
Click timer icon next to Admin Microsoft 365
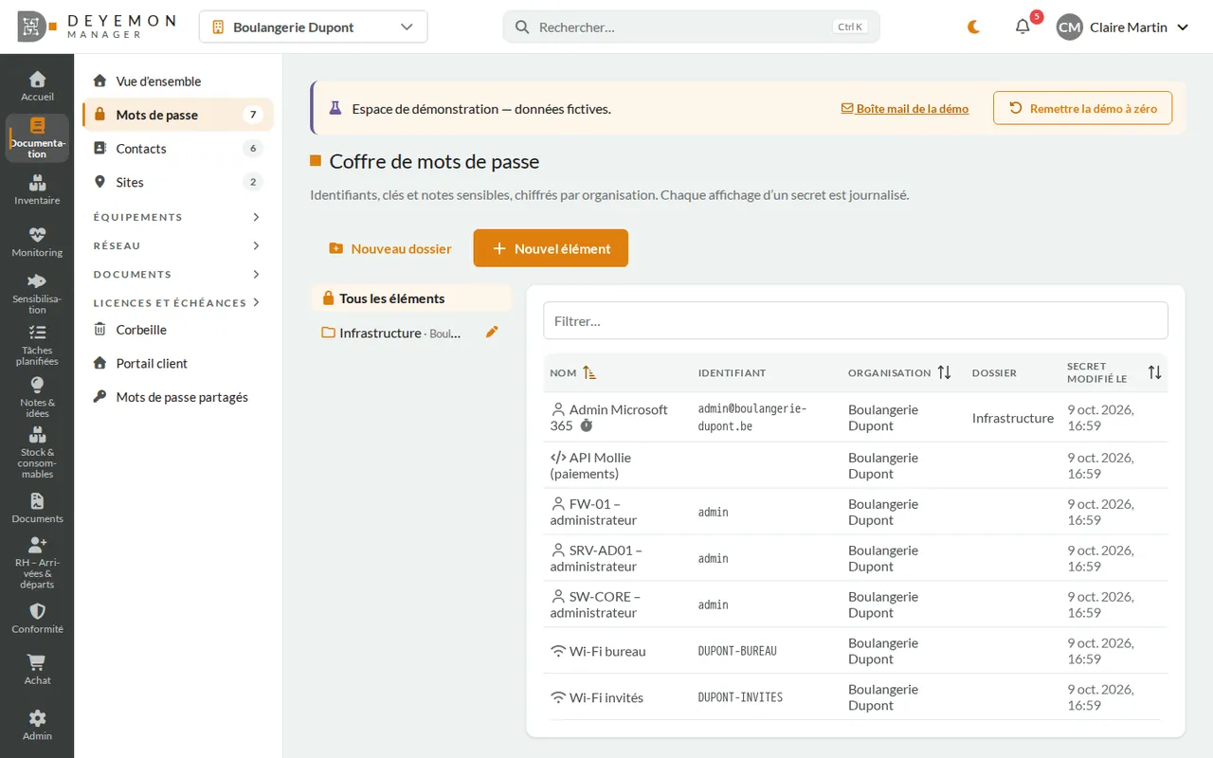click(586, 426)
